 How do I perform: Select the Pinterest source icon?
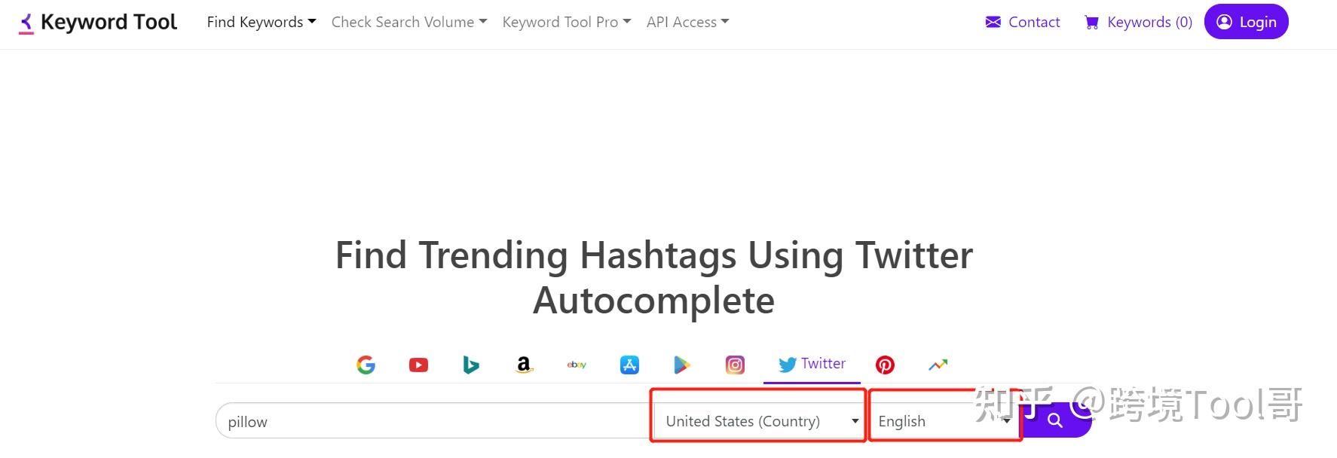(x=885, y=365)
